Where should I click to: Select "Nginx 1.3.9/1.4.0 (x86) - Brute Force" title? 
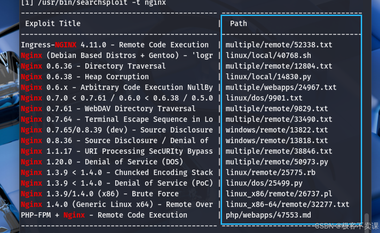pos(100,194)
